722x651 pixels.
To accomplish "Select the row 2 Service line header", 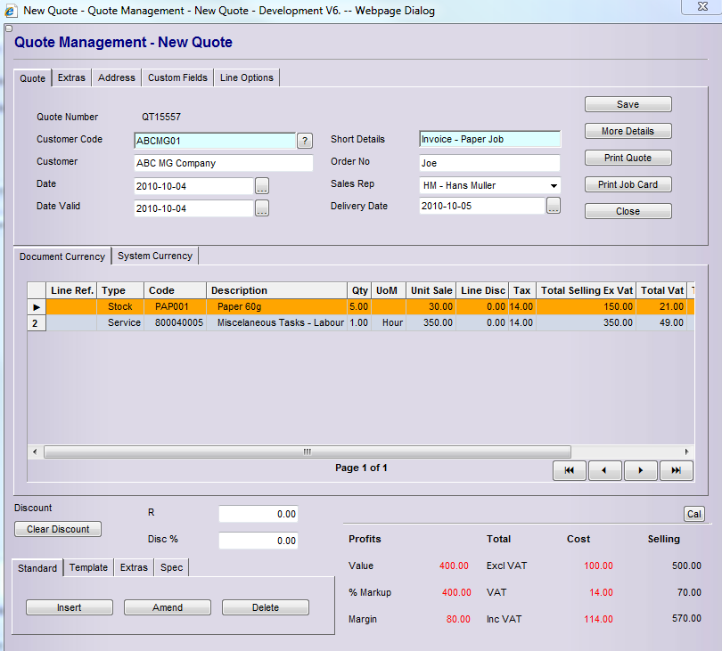I will pyautogui.click(x=37, y=323).
